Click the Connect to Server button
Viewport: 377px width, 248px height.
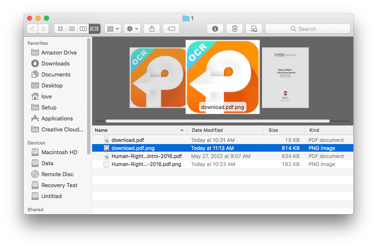(x=254, y=29)
